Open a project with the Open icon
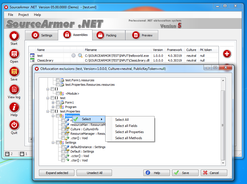 click(x=14, y=54)
